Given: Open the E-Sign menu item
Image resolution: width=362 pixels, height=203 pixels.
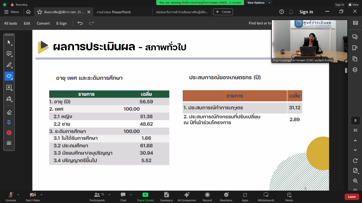Looking at the screenshot, I should tap(62, 23).
